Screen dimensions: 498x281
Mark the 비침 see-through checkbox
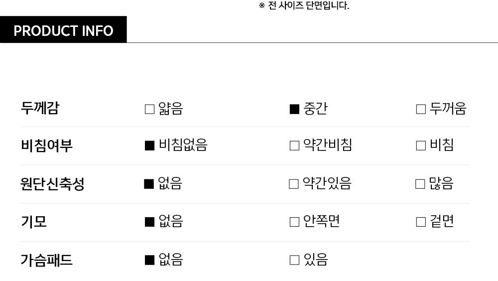[421, 145]
